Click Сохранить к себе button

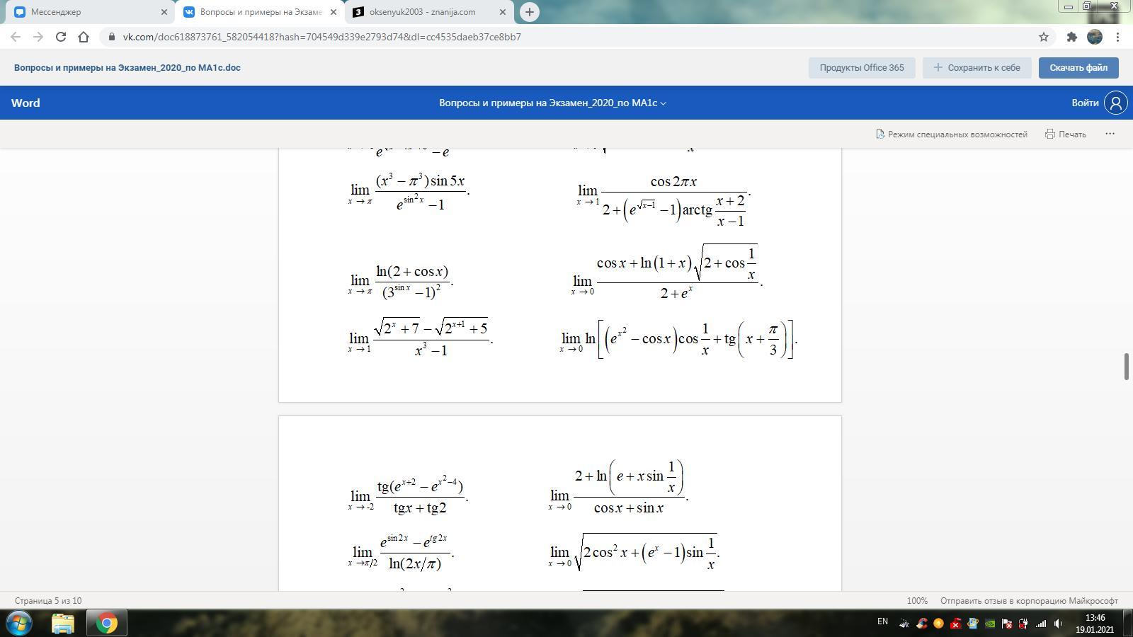(977, 68)
